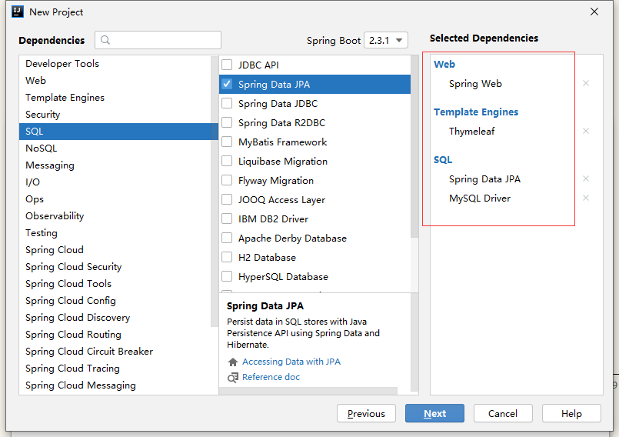The width and height of the screenshot is (619, 437).
Task: Open the Accessing Data with JPA link
Action: (x=291, y=362)
